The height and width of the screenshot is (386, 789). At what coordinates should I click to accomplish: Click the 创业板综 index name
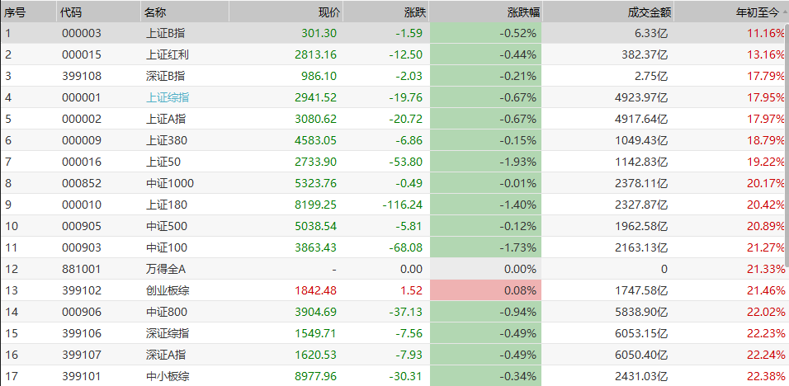tap(166, 290)
